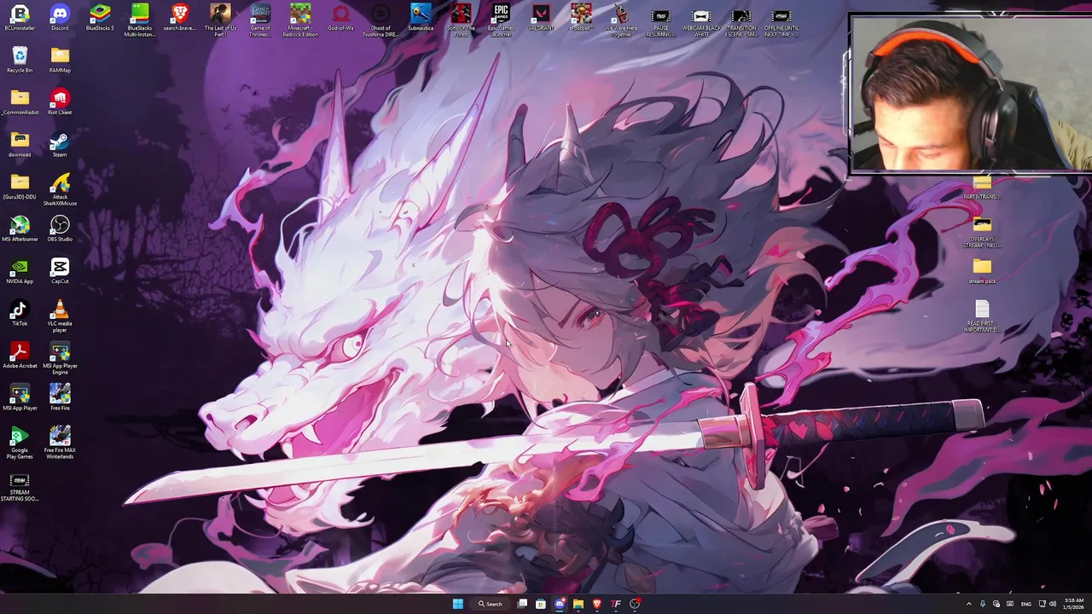Viewport: 1092px width, 614px height.
Task: Select the download folder on desktop
Action: (20, 144)
